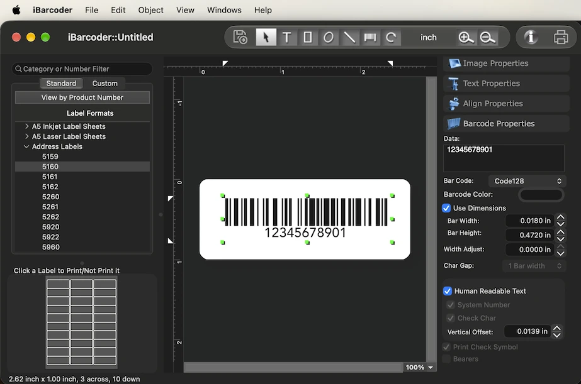Click the Barcode Properties panel icon
Image resolution: width=581 pixels, height=384 pixels.
(454, 124)
